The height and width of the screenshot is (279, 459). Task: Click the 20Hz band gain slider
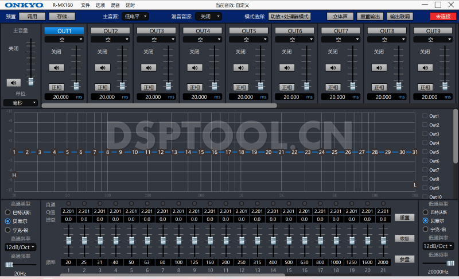pyautogui.click(x=68, y=239)
